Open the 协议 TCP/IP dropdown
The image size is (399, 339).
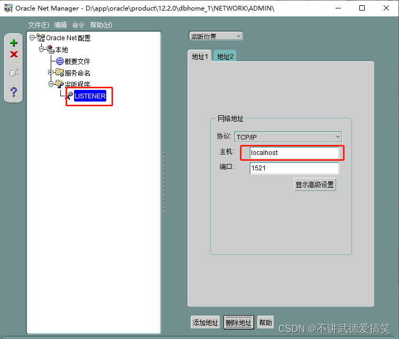tap(288, 137)
